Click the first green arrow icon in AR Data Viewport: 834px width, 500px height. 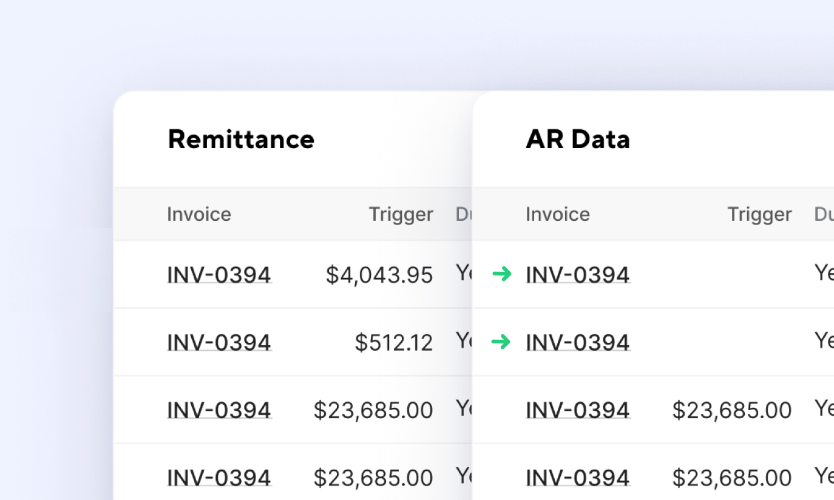pyautogui.click(x=501, y=274)
